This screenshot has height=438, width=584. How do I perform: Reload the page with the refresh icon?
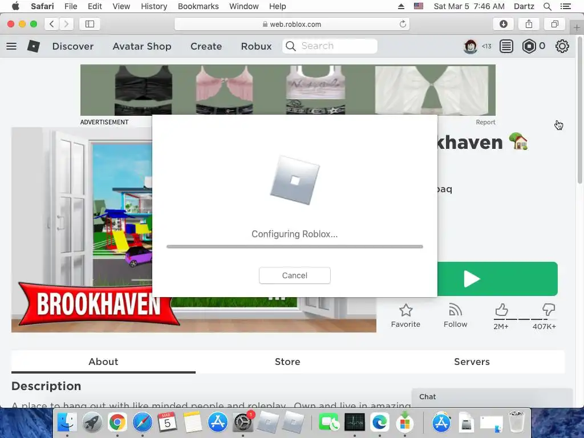click(x=403, y=24)
